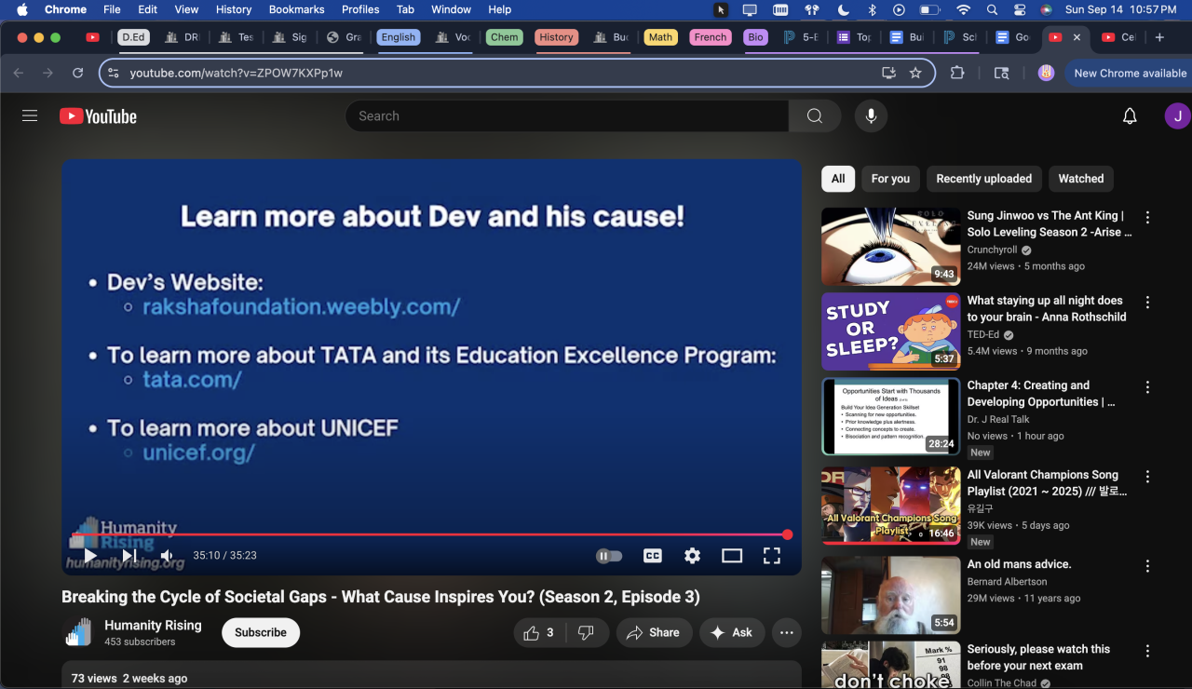Toggle closed captions on the video
The image size is (1192, 689).
tap(653, 556)
